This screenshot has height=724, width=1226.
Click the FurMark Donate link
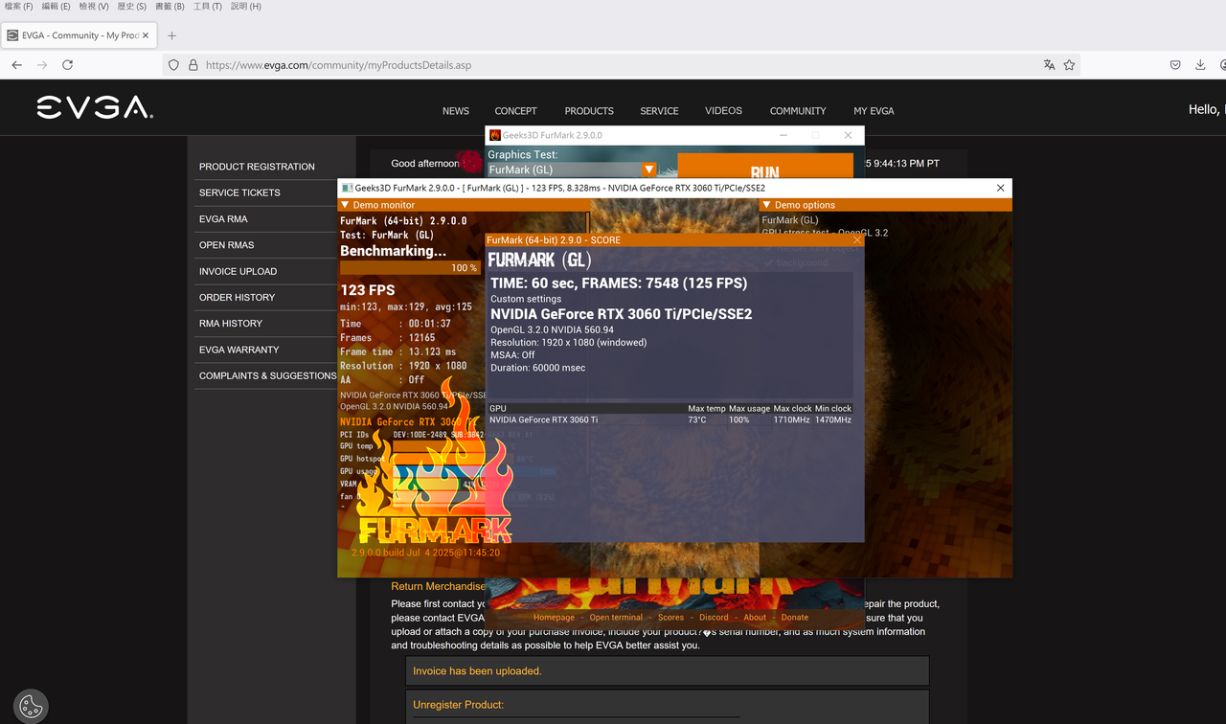(794, 618)
